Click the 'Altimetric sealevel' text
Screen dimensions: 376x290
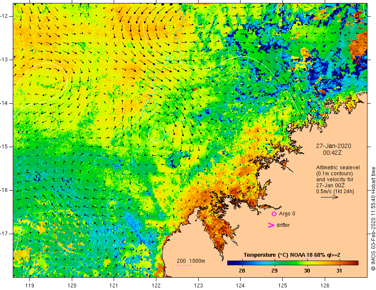click(338, 168)
